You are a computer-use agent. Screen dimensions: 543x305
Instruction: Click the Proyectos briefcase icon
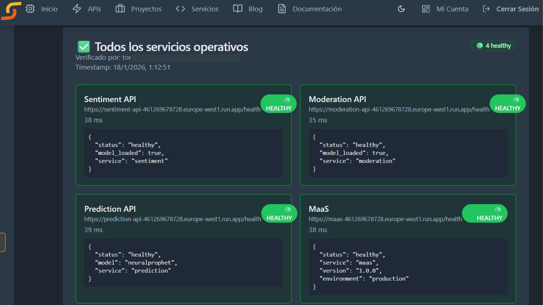(x=120, y=8)
